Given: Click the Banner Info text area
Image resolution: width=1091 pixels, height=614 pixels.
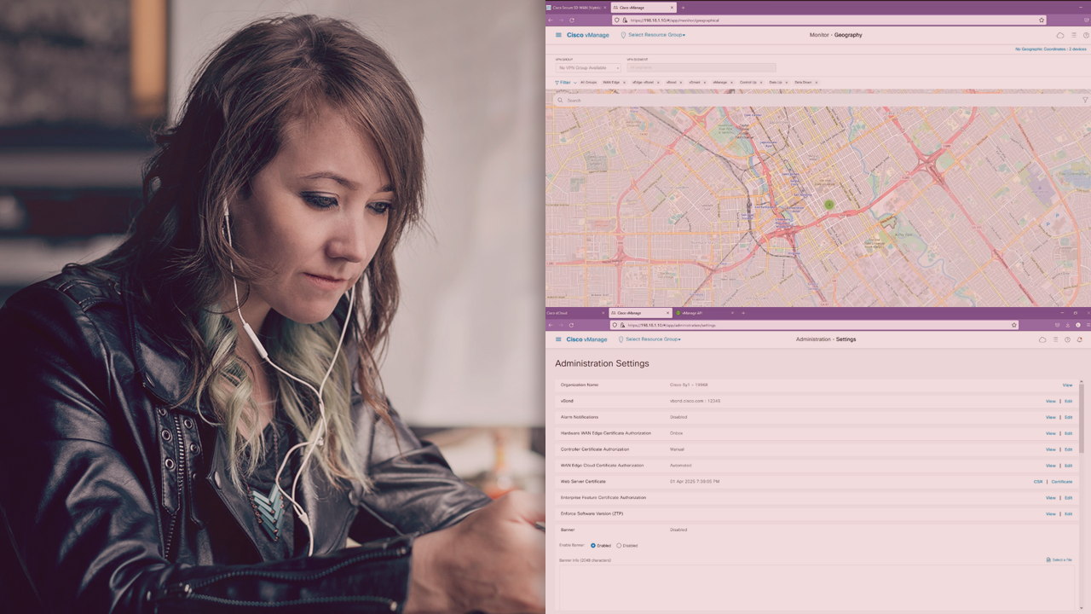Looking at the screenshot, I should coord(817,587).
